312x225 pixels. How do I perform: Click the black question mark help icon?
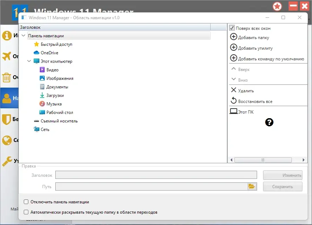click(269, 122)
